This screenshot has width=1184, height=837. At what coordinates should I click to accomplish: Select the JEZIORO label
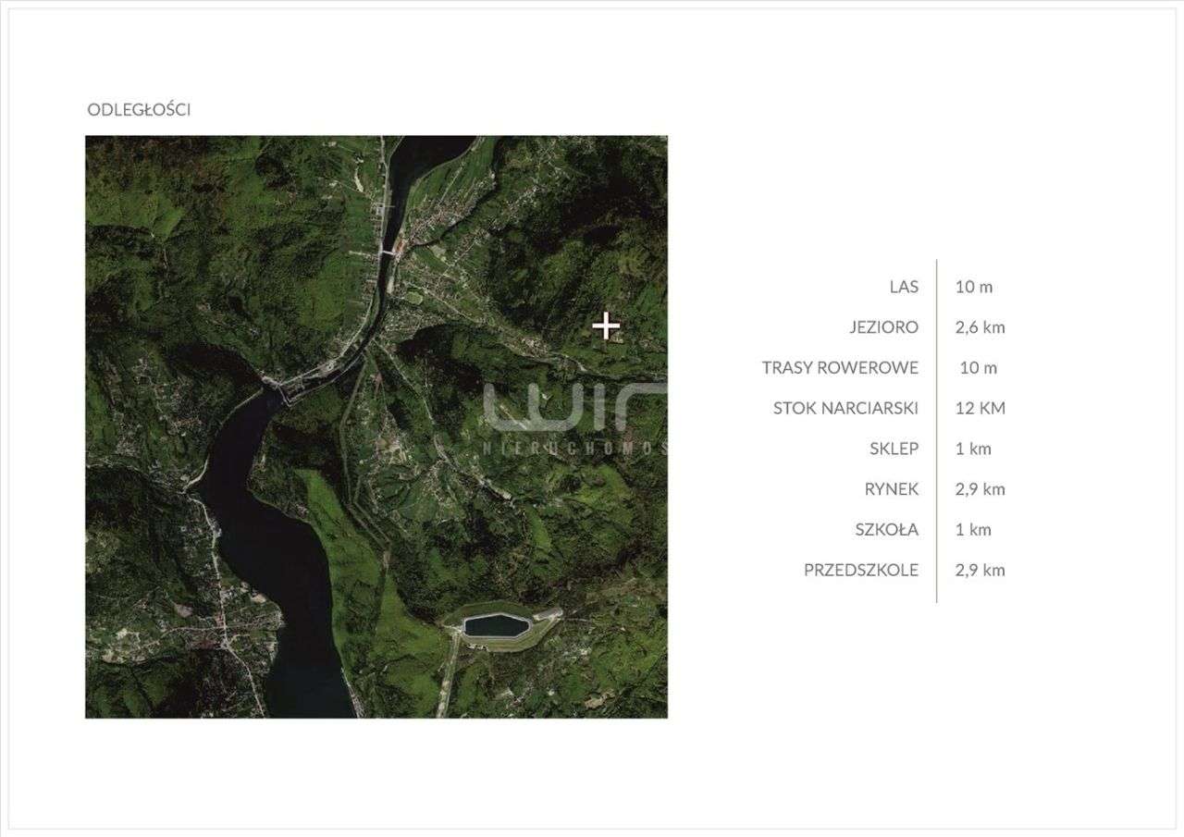click(x=883, y=327)
